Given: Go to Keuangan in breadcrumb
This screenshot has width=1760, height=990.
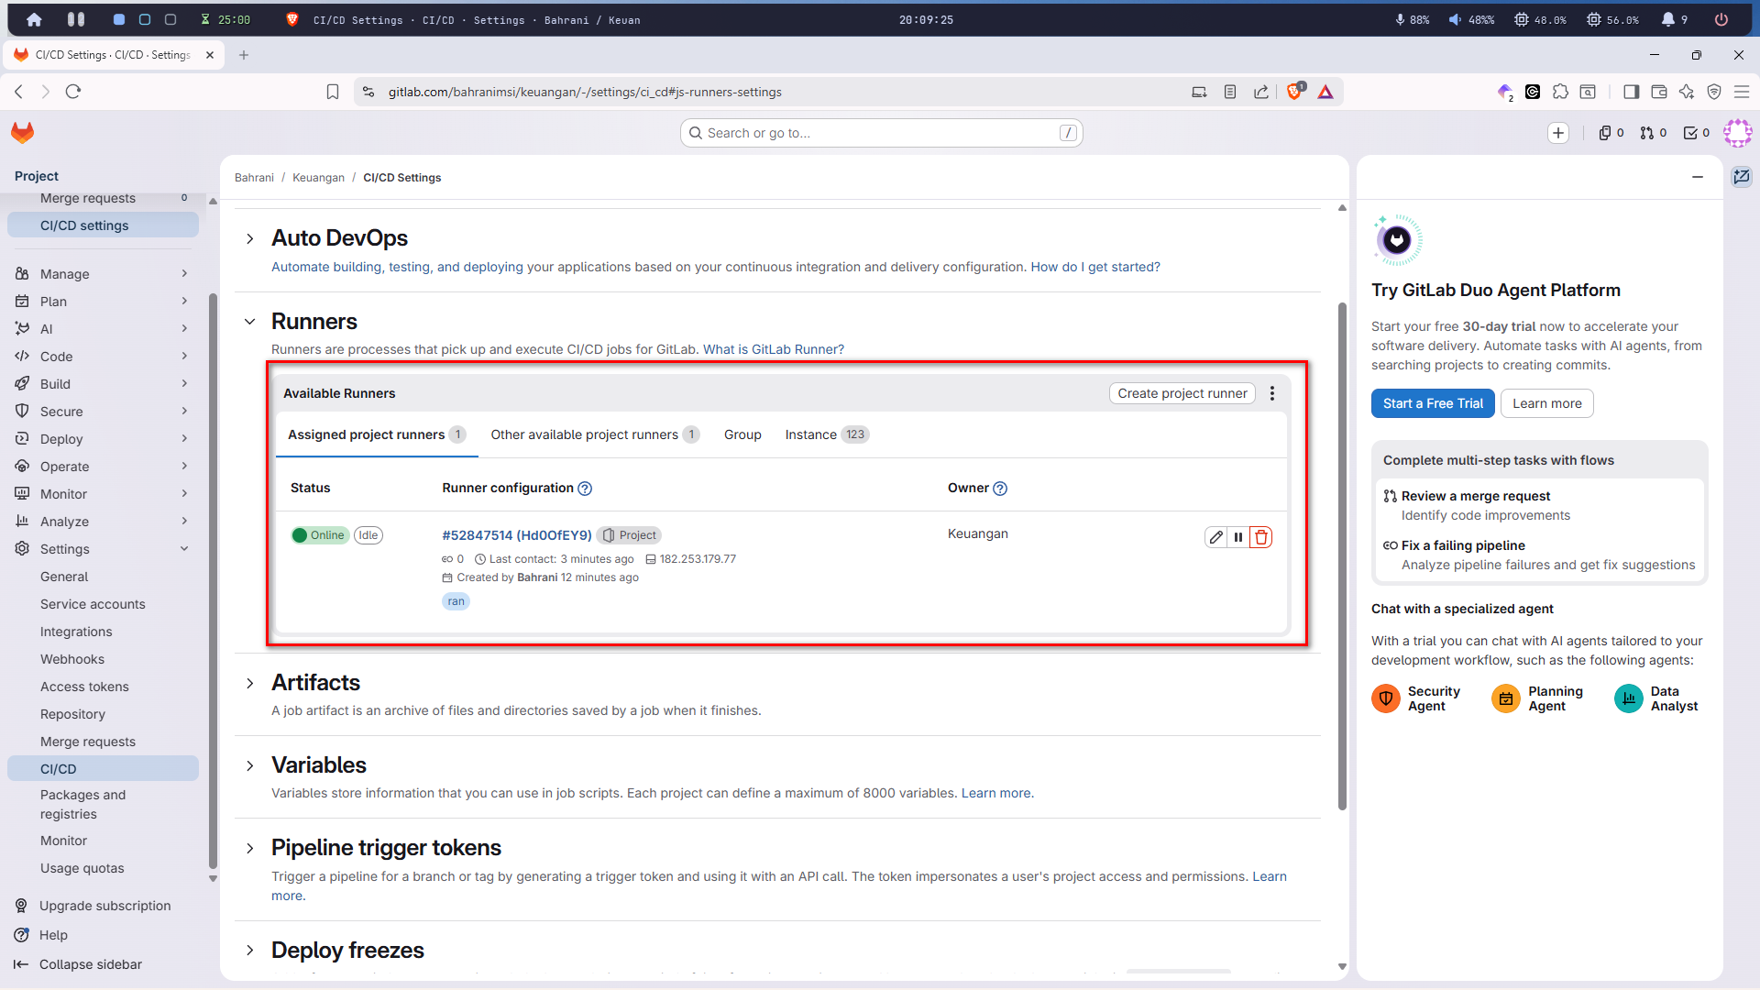Looking at the screenshot, I should 318,178.
